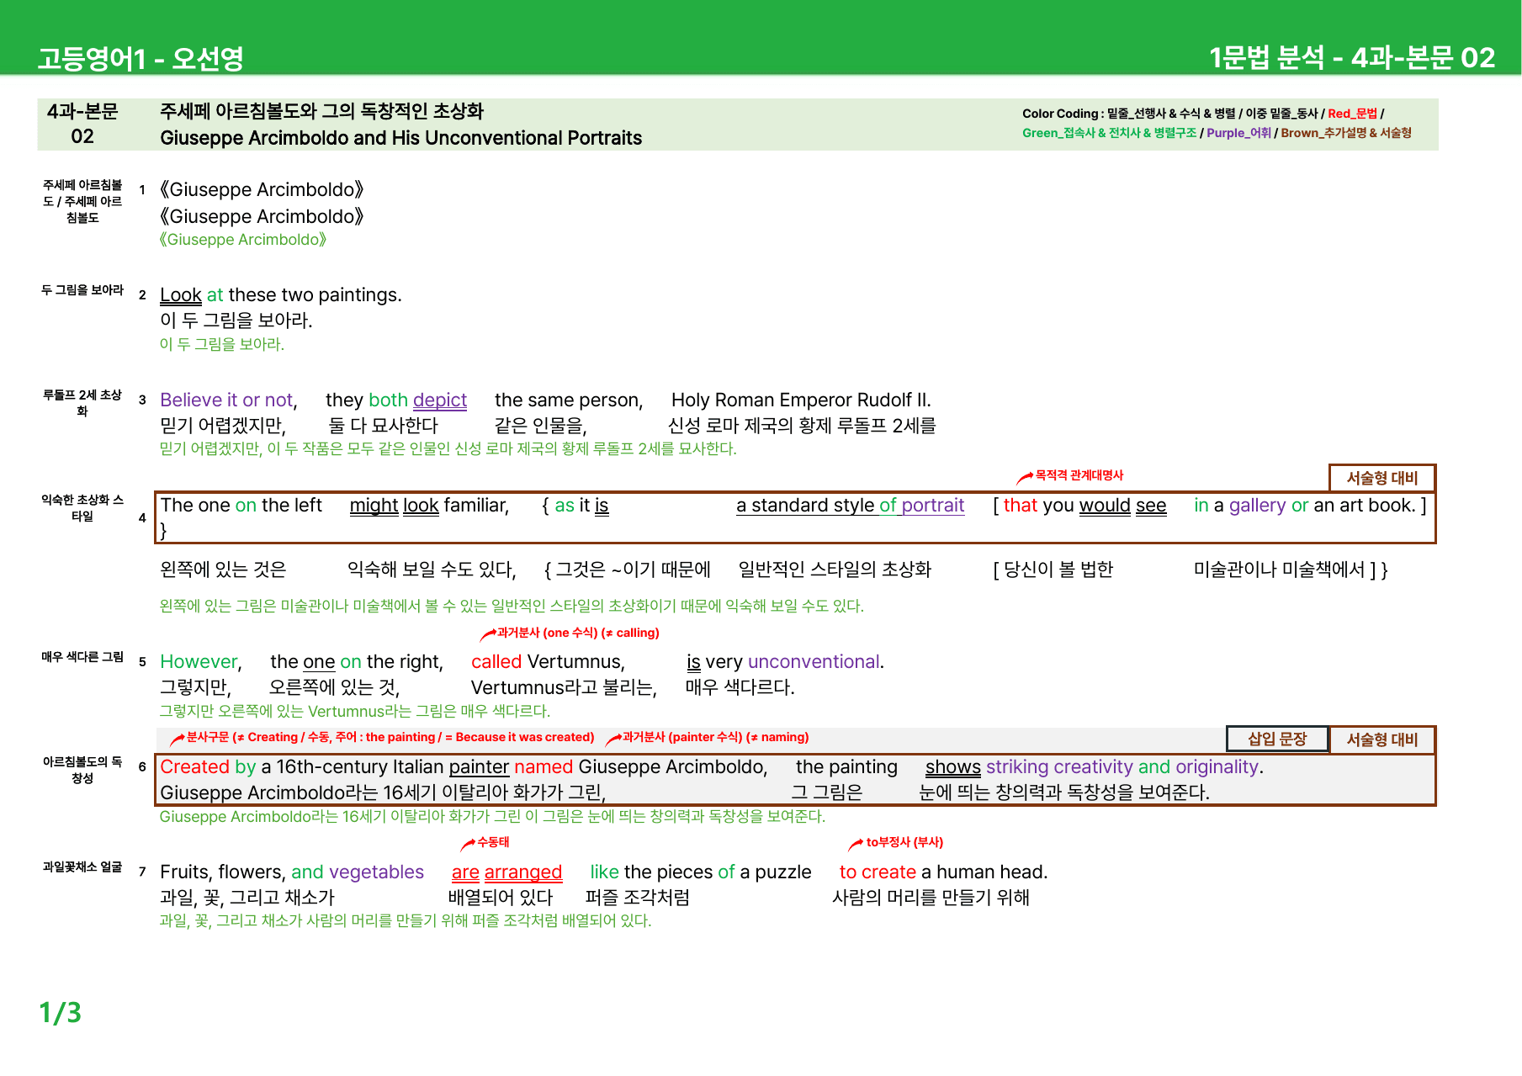Click the red word 'that' in sentence 4
1522x1076 pixels.
(1021, 506)
